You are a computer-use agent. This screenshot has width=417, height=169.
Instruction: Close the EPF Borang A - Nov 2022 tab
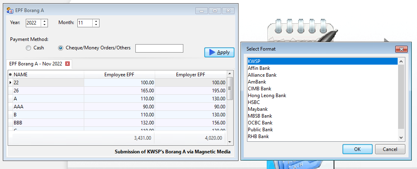[x=68, y=64]
